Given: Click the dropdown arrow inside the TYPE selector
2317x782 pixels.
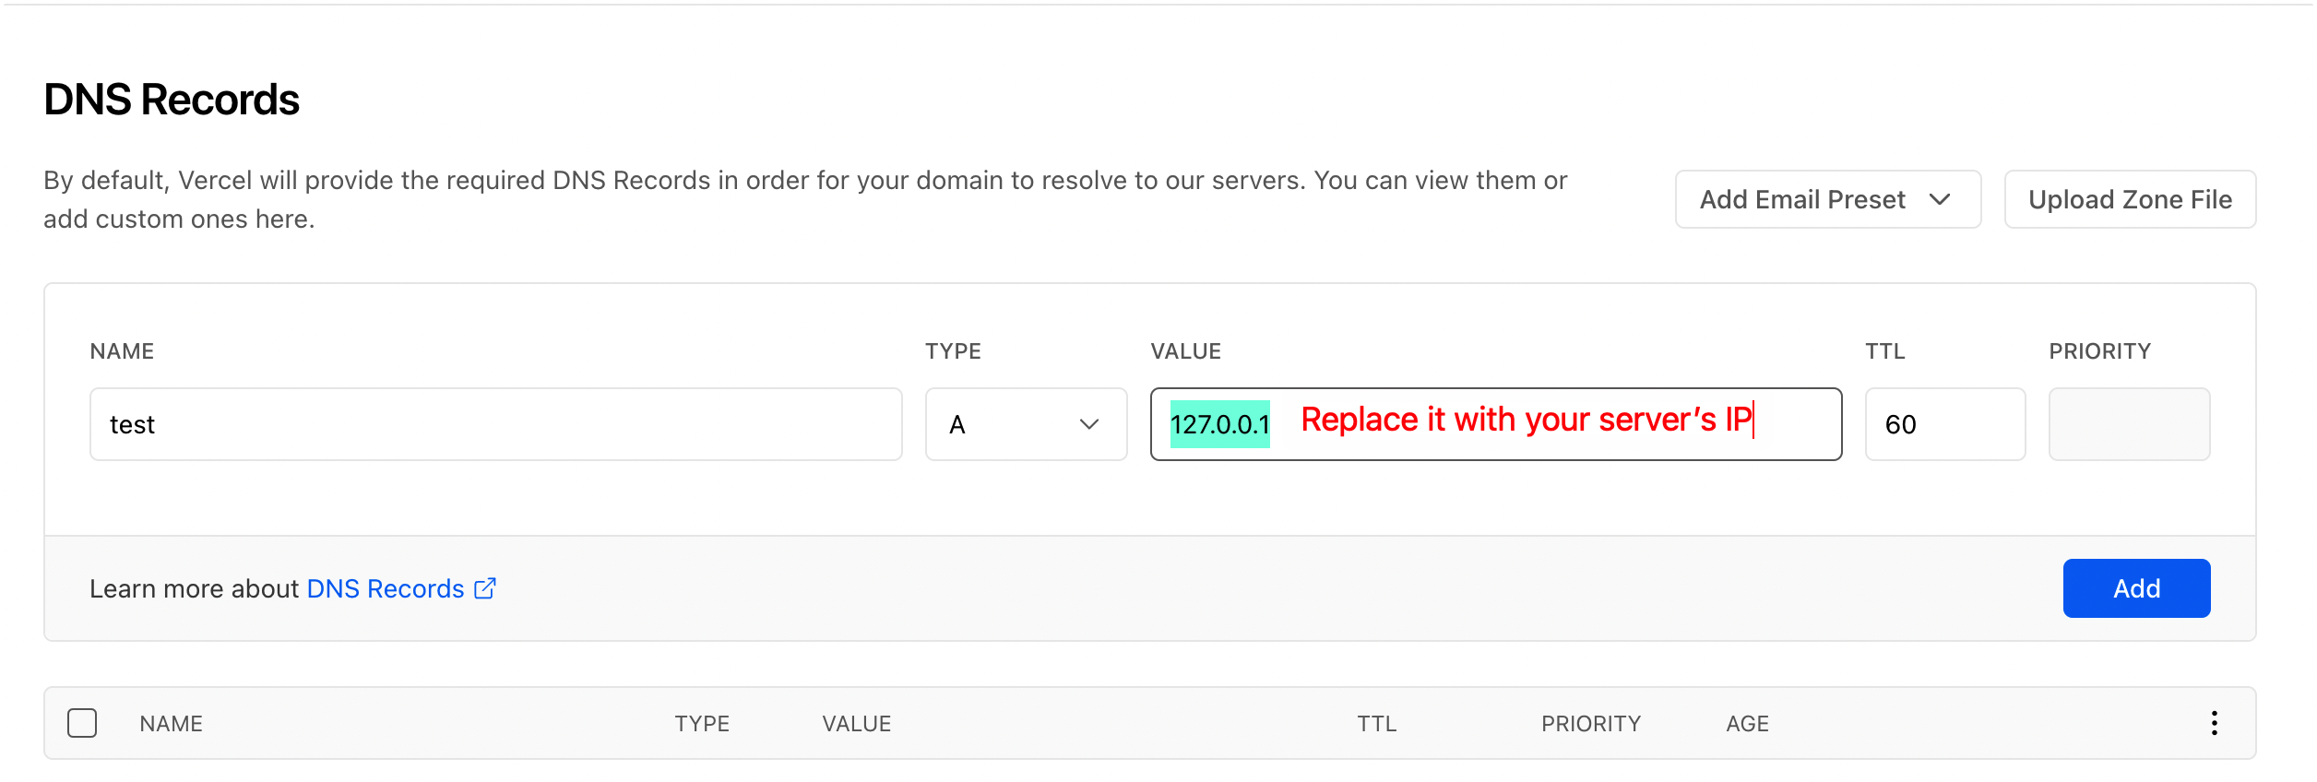Looking at the screenshot, I should point(1089,424).
